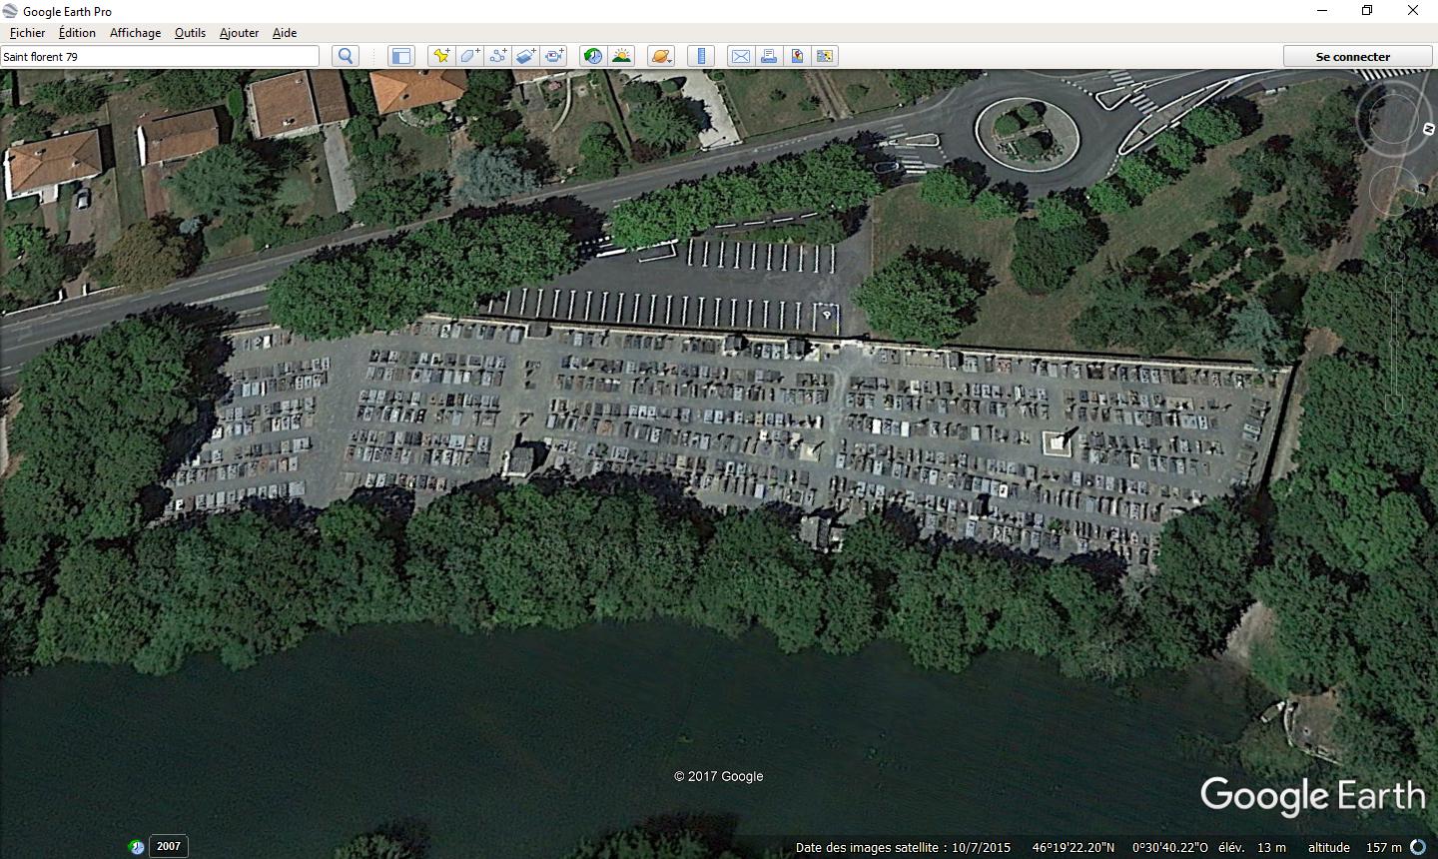Add a placemark with the pushpin icon
Image resolution: width=1438 pixels, height=859 pixels.
pyautogui.click(x=440, y=56)
